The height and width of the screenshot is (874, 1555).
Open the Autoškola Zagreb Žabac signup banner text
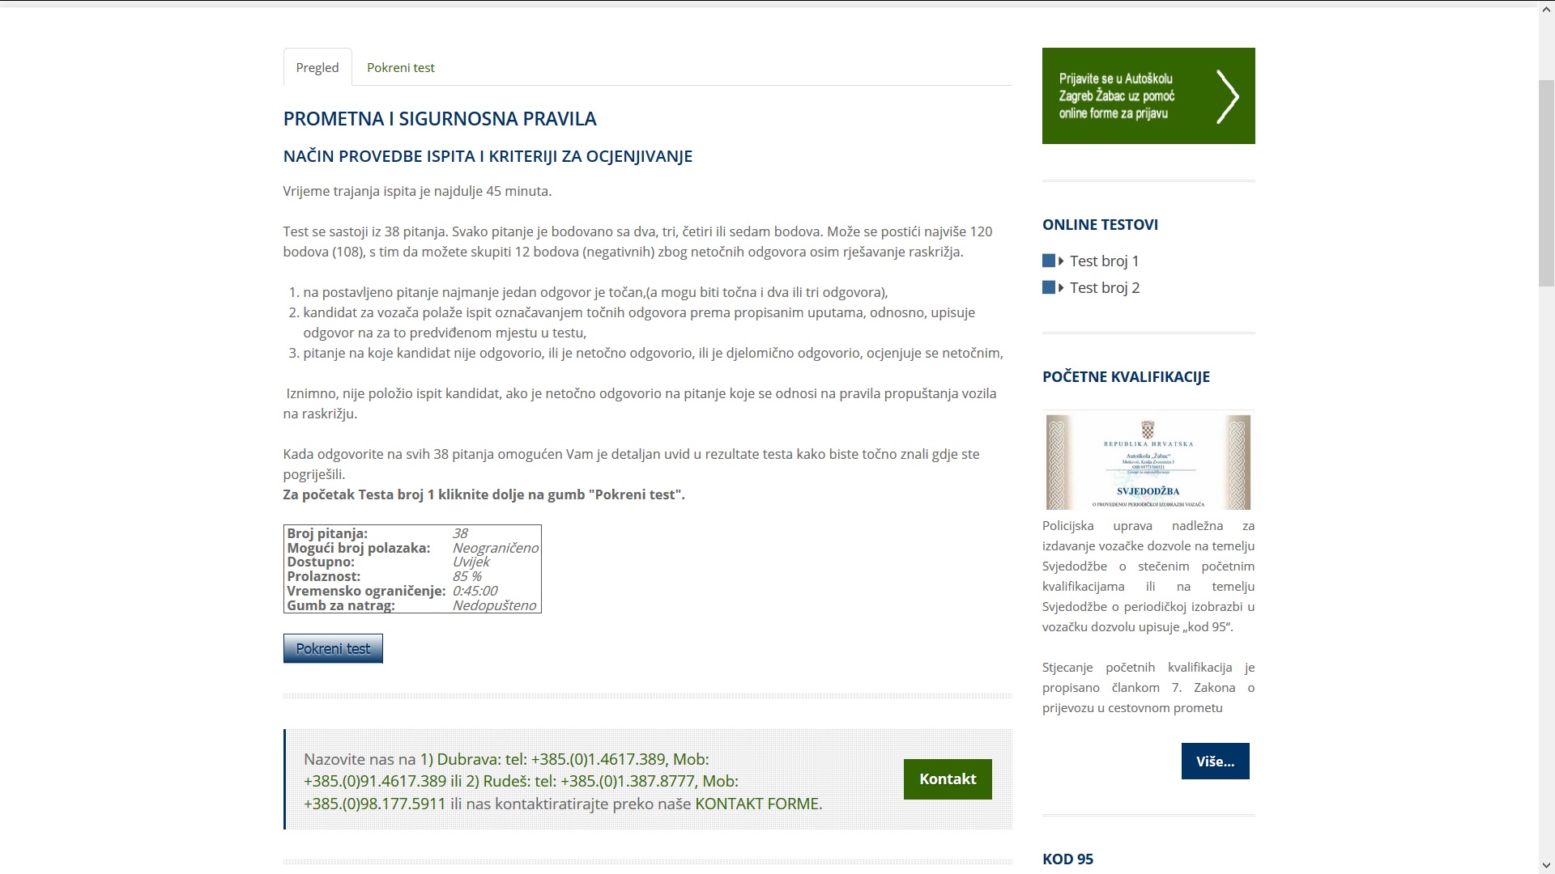[x=1117, y=96]
